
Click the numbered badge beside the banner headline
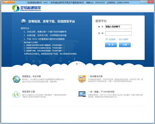click(x=24, y=21)
